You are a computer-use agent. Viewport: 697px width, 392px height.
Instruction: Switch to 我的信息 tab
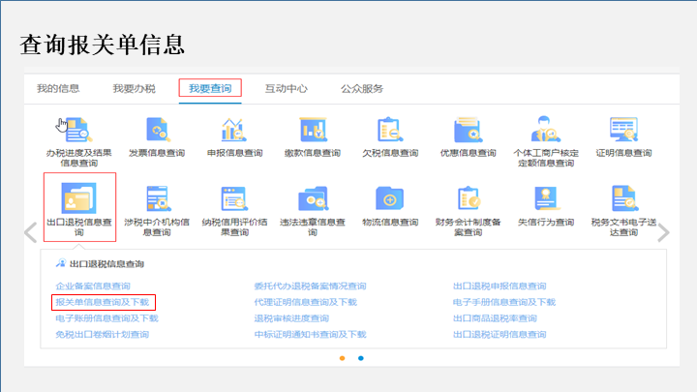[58, 88]
